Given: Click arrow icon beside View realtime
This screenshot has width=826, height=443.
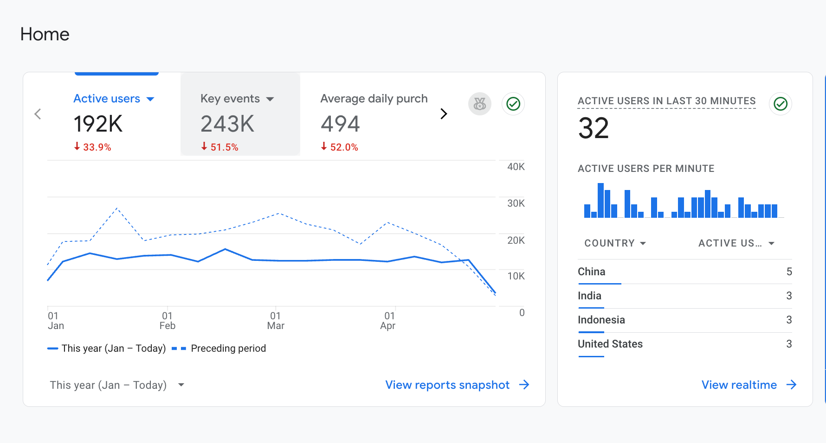Looking at the screenshot, I should click(792, 385).
